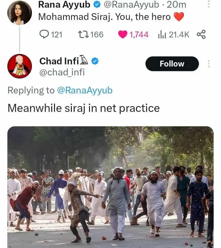Click the Chad Infi display name

59,61
